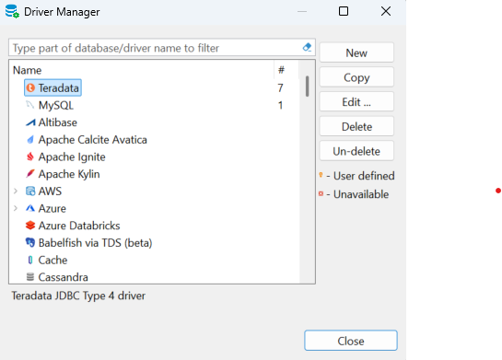Click the '- Unavailable' legend text
This screenshot has height=360, width=502.
(x=357, y=194)
